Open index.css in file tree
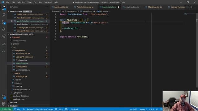 tap(18, 83)
